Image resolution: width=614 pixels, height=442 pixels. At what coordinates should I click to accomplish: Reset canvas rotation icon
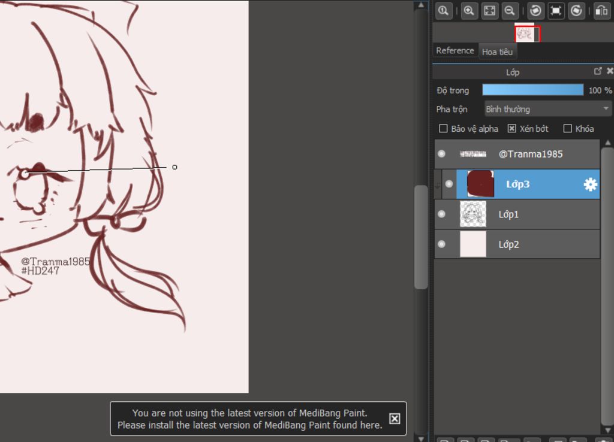coord(556,11)
